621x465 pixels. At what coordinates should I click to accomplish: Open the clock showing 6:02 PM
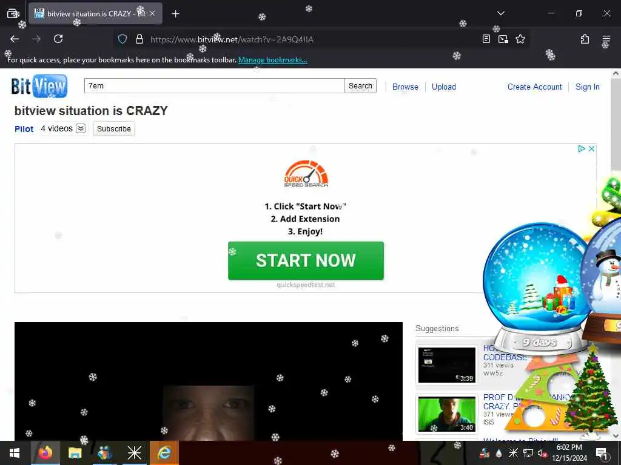point(569,453)
